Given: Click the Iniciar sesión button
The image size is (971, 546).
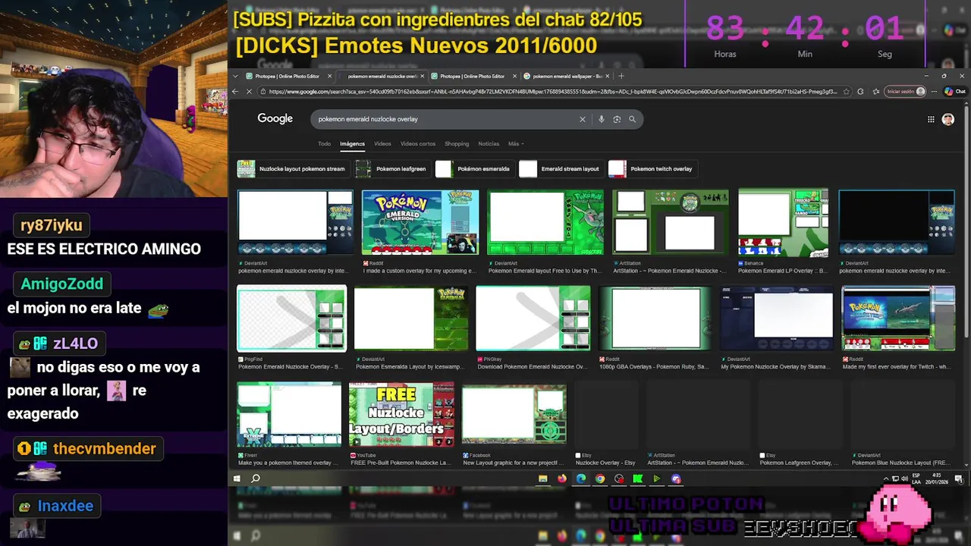Looking at the screenshot, I should pyautogui.click(x=907, y=91).
